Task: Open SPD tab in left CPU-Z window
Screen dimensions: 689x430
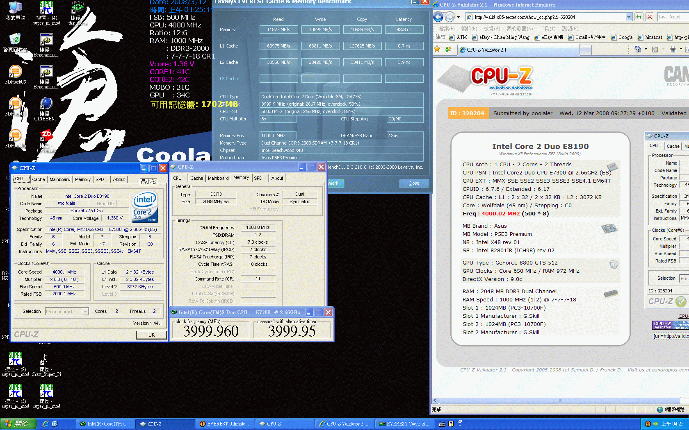Action: pyautogui.click(x=100, y=179)
